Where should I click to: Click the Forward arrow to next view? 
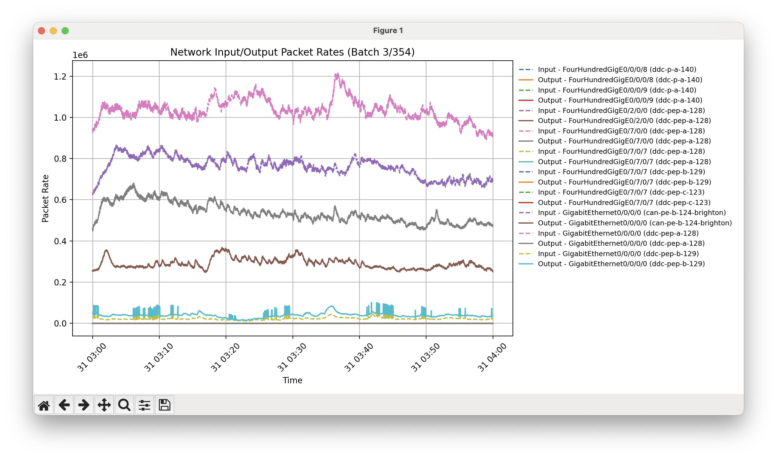(84, 405)
